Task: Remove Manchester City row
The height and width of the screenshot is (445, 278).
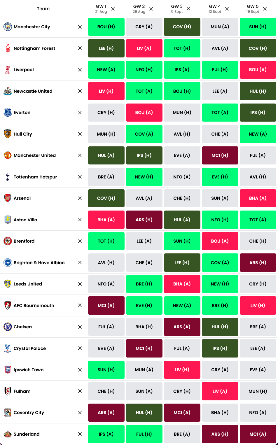Action: click(80, 27)
